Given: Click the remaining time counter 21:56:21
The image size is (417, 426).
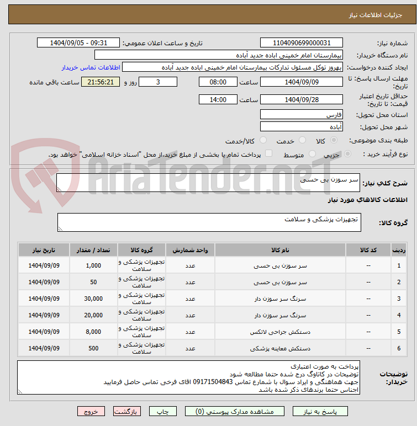Looking at the screenshot, I should pyautogui.click(x=101, y=82).
